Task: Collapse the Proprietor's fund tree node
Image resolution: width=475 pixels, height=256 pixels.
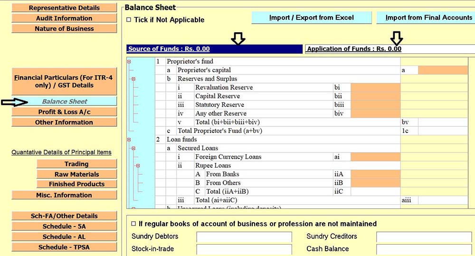Action: tap(129, 61)
